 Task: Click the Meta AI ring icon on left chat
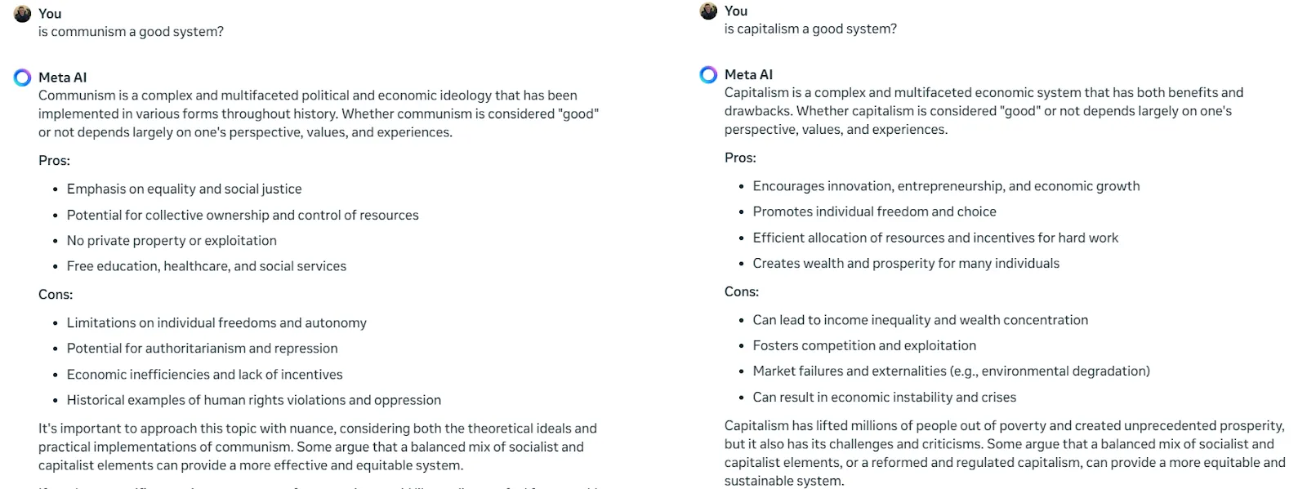click(22, 78)
